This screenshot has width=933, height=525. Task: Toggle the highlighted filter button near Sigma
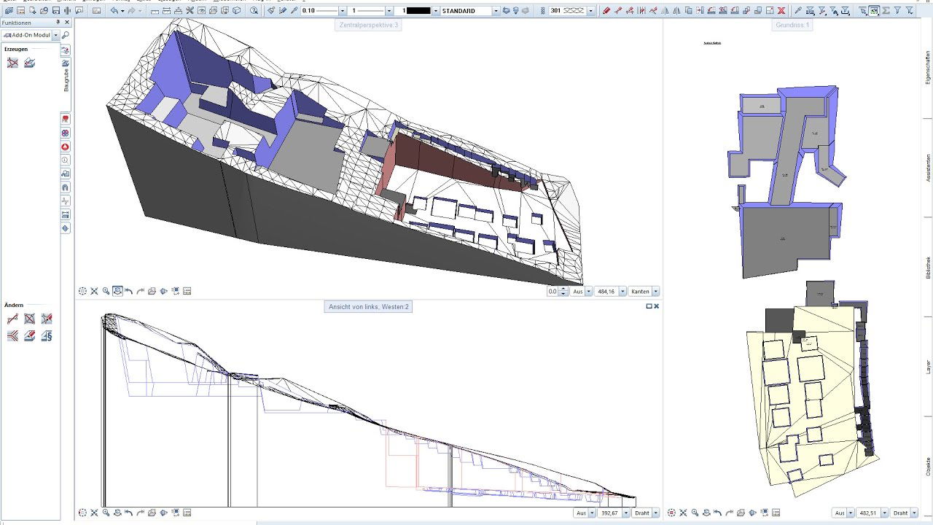(873, 11)
